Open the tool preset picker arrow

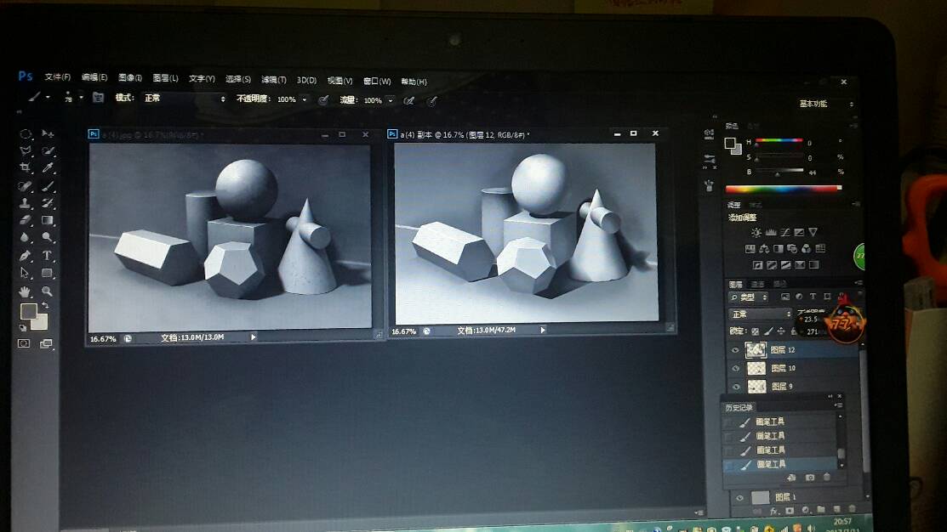(48, 97)
